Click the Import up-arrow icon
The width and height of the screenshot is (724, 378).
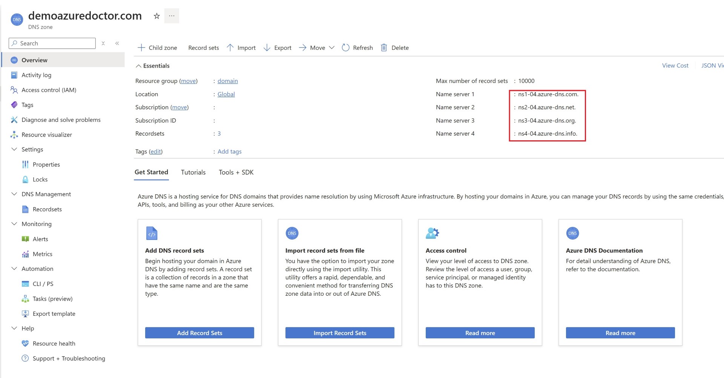click(x=230, y=48)
